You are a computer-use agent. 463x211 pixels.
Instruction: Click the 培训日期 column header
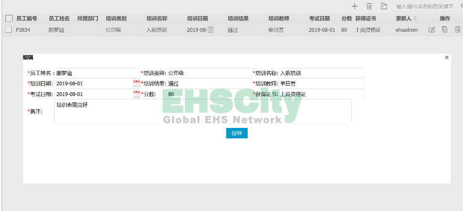(x=197, y=18)
